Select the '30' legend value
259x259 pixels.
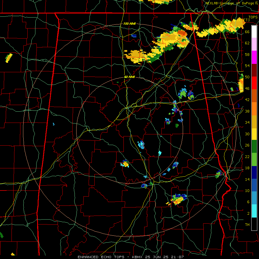coord(247,134)
